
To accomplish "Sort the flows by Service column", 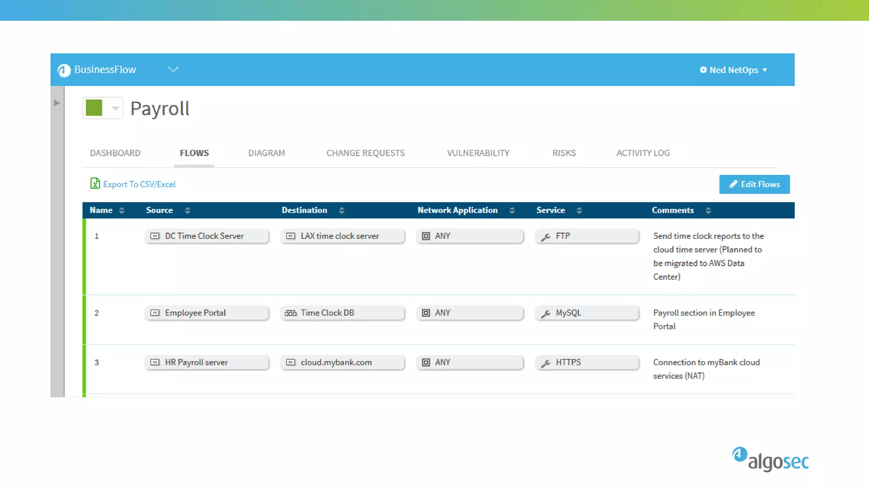I will (579, 211).
